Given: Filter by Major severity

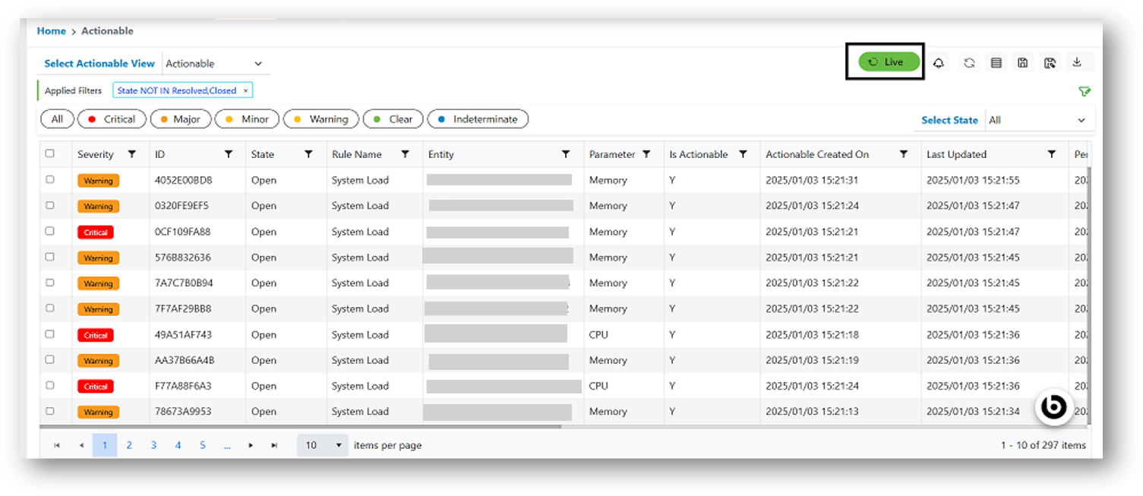Looking at the screenshot, I should click(x=181, y=119).
